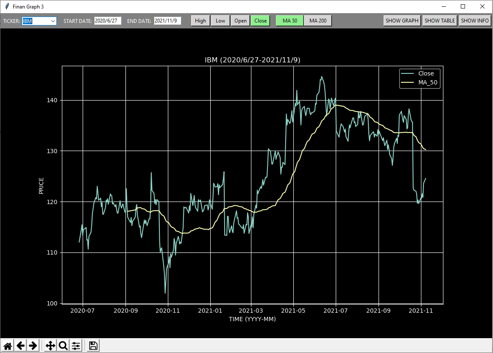The height and width of the screenshot is (353, 493).
Task: Click the Home reset view icon
Action: (8, 346)
